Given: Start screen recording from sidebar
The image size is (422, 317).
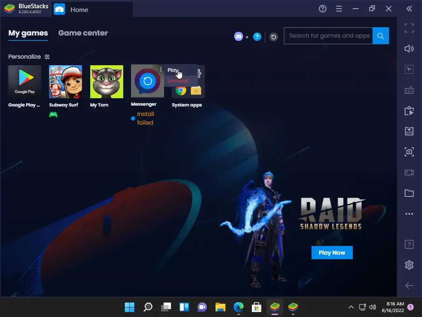Looking at the screenshot, I should click(409, 173).
